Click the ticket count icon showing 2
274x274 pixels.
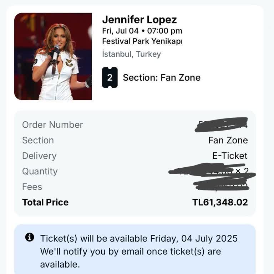click(x=110, y=77)
